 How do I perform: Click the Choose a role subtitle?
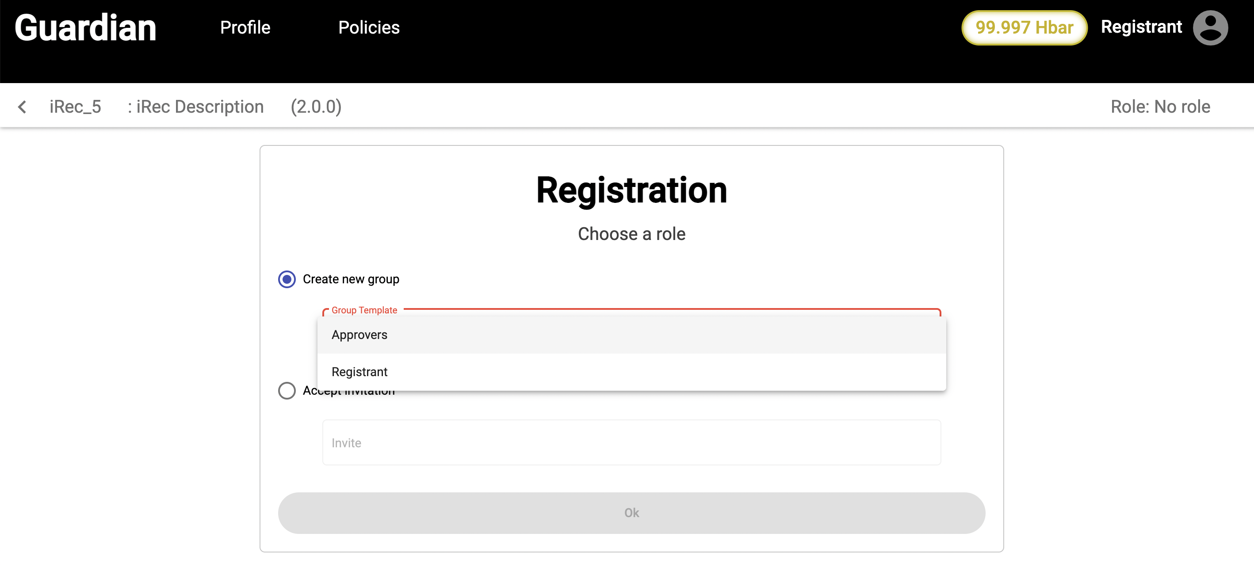[631, 234]
